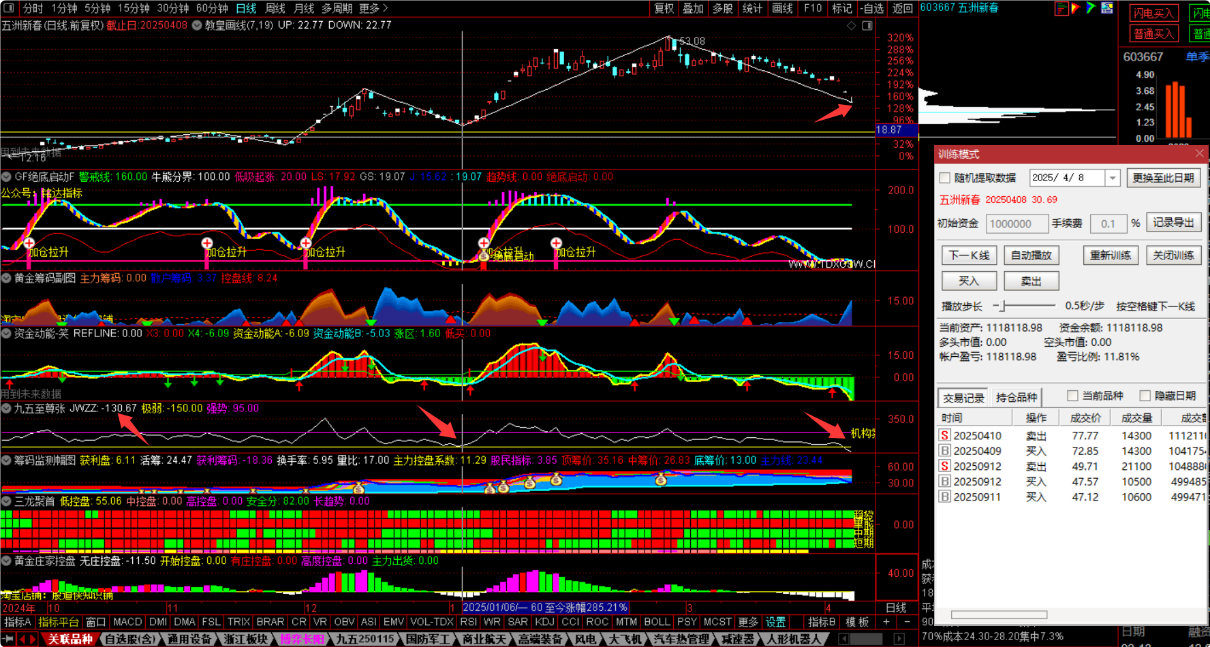The width and height of the screenshot is (1210, 647).
Task: Click the red-yellow flag icon
Action: (1076, 8)
